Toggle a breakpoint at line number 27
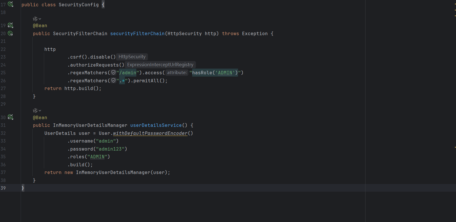This screenshot has height=222, width=456. pos(3,89)
